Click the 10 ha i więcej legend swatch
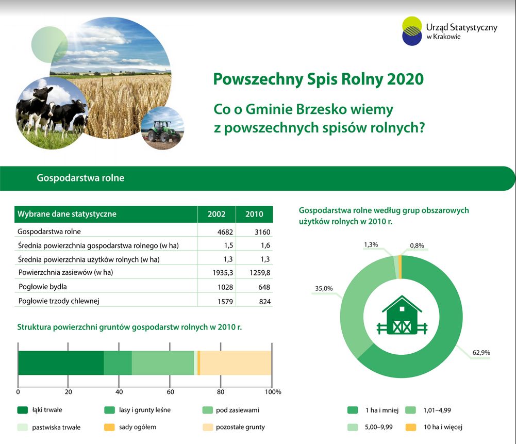516x444 pixels. click(x=410, y=427)
